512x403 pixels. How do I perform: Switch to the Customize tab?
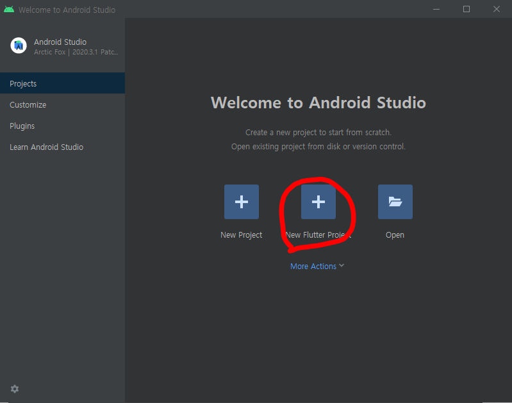coord(62,105)
